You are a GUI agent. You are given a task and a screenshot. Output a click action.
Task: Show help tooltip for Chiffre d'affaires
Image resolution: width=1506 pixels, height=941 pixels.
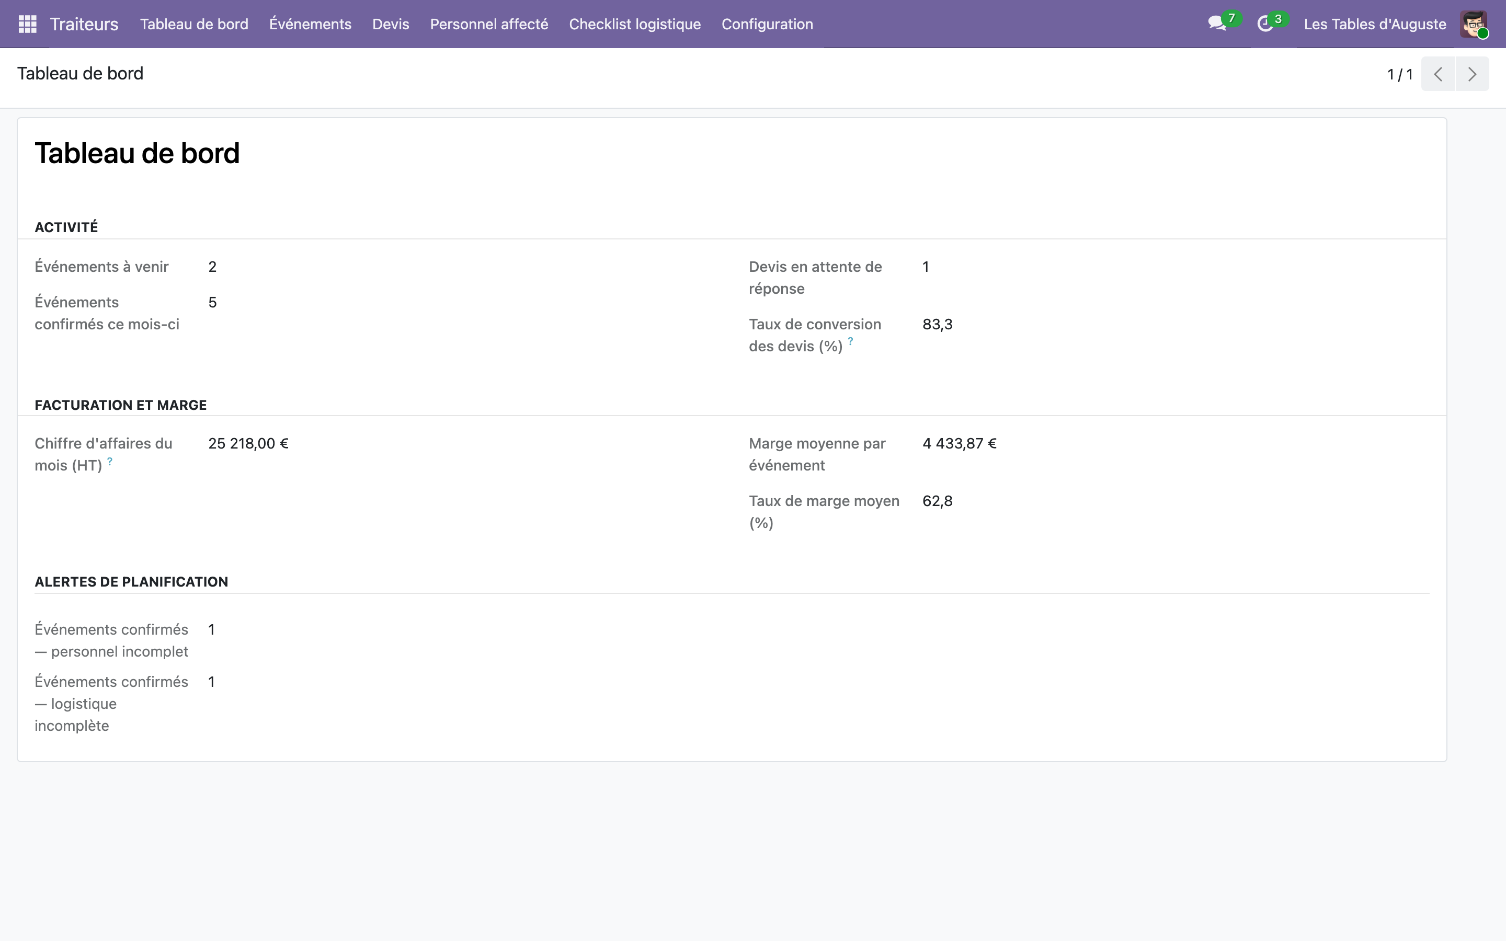click(x=109, y=461)
